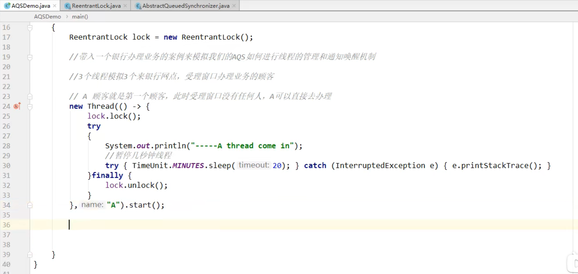Click the pause-thread comment on line 29
This screenshot has width=578, height=274.
click(x=139, y=156)
